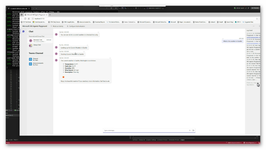This screenshot has width=266, height=150.
Task: Open Microsoft Online Se... bookmark
Action: (x=160, y=22)
